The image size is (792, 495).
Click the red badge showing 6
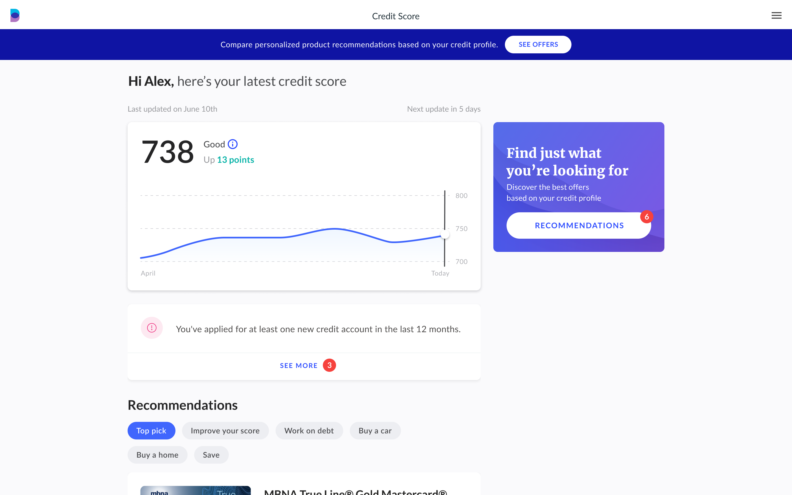(646, 217)
